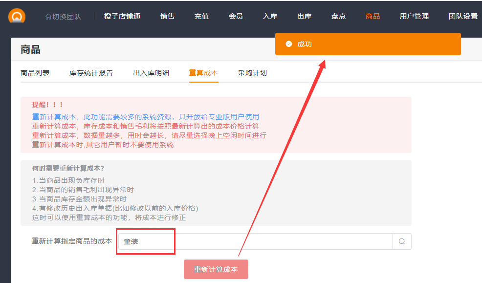Screen dimensions: 482x283
Task: Open 用户管理 from the top bar
Action: [x=414, y=16]
